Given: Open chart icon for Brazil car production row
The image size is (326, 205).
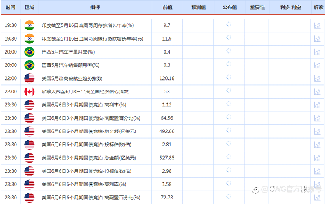Looking at the screenshot, I should click(317, 52).
